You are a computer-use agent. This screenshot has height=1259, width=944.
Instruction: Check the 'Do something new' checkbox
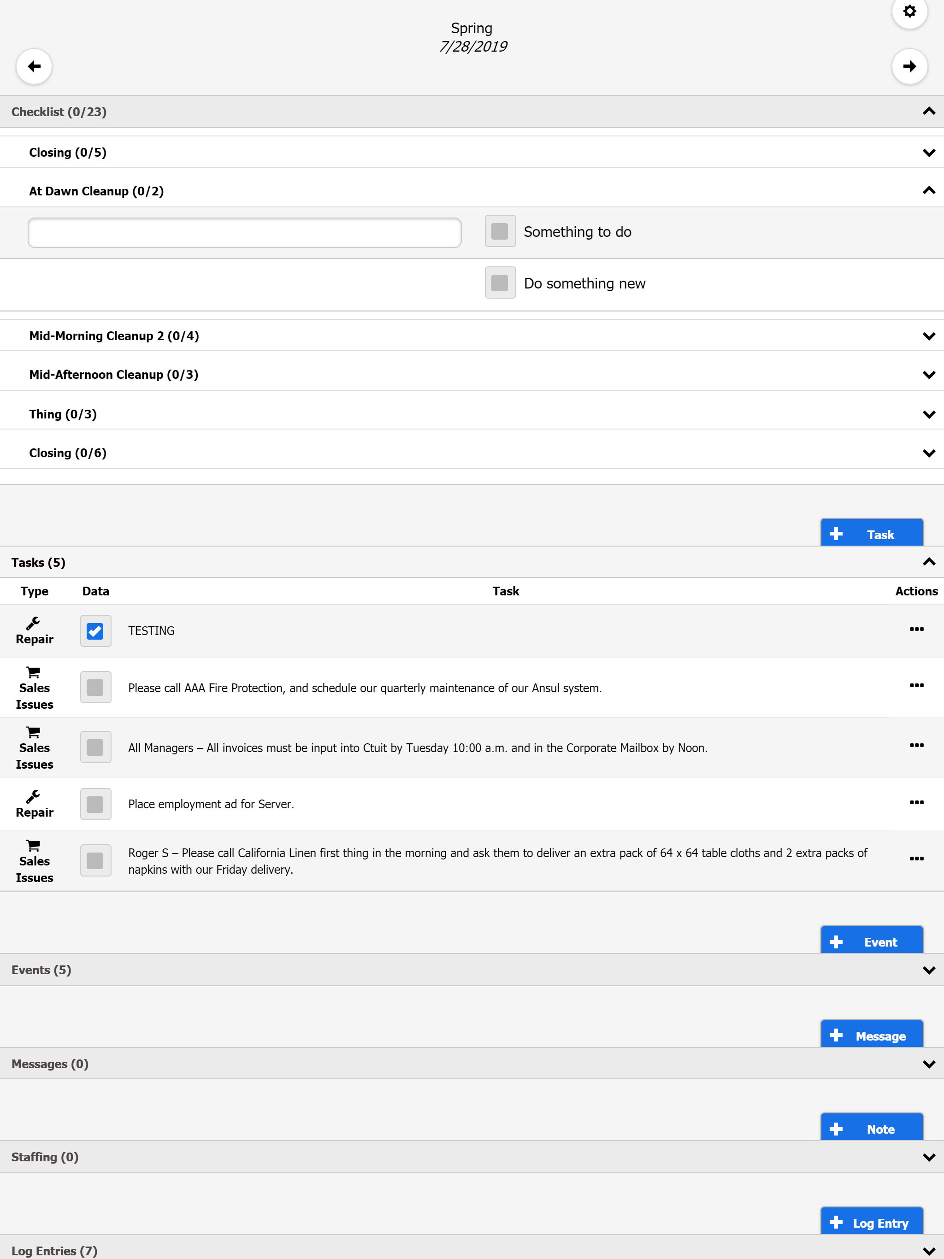pos(500,283)
